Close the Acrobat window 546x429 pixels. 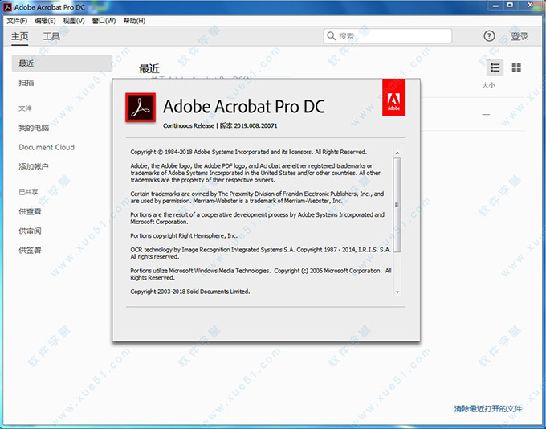pos(530,6)
